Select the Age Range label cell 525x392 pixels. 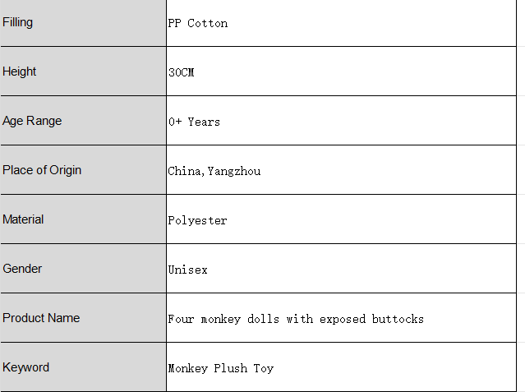83,121
